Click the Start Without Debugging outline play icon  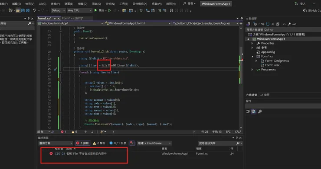click(109, 10)
